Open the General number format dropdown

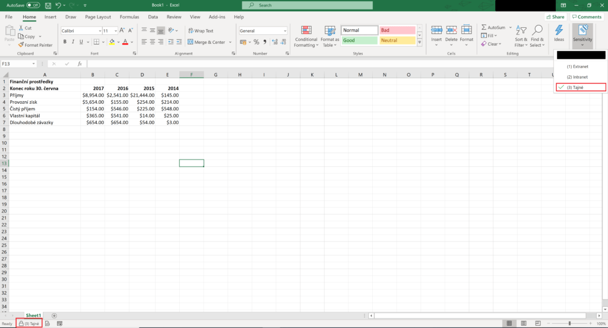[284, 31]
